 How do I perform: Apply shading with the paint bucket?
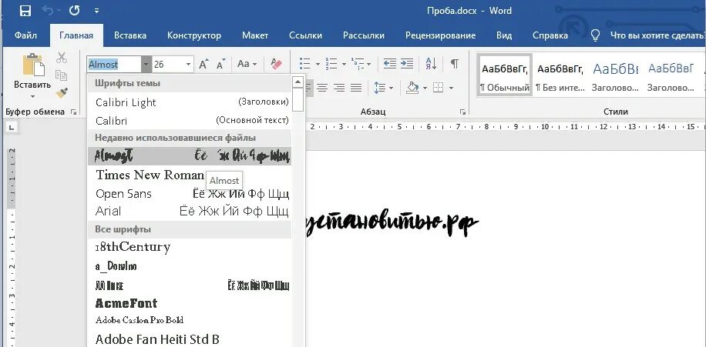tap(412, 88)
